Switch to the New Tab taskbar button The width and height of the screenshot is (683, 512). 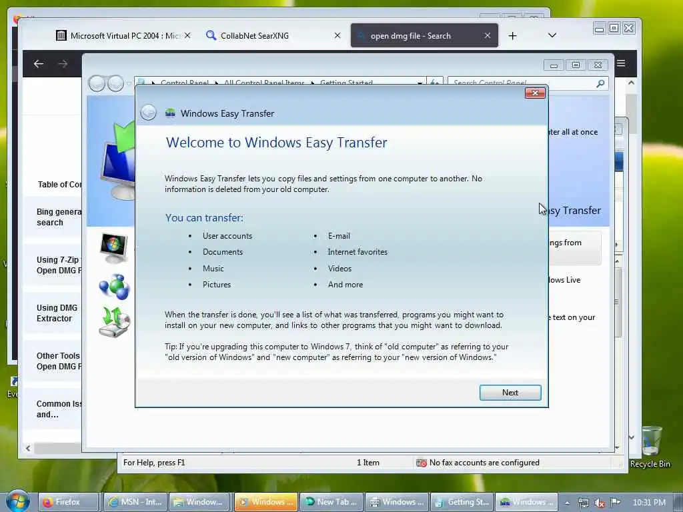[330, 502]
